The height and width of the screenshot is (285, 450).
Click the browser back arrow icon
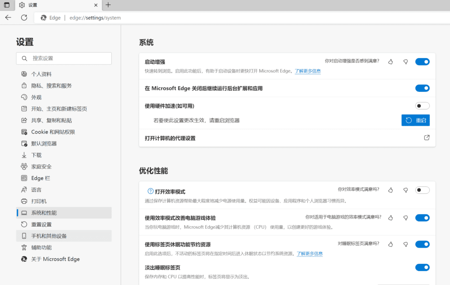pyautogui.click(x=8, y=18)
